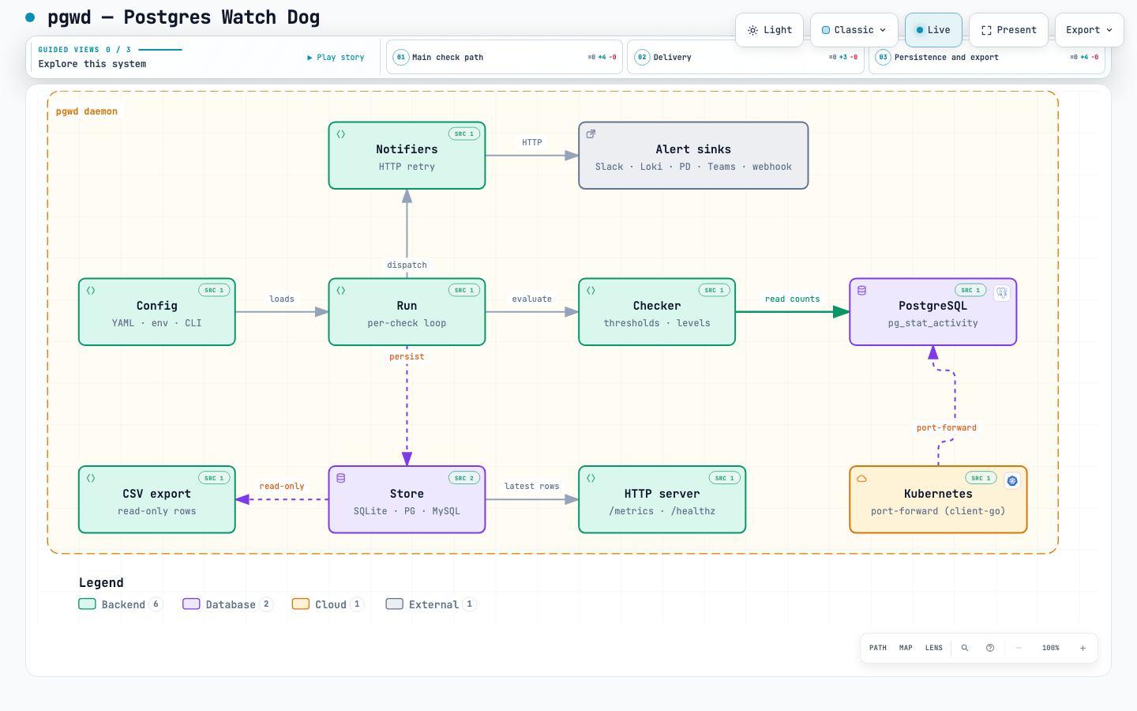Image resolution: width=1137 pixels, height=711 pixels.
Task: Reset zoom via 100% label
Action: coord(1051,648)
